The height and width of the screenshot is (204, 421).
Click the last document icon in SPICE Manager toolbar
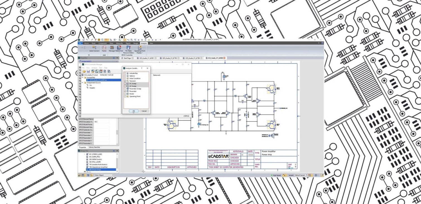[109, 71]
